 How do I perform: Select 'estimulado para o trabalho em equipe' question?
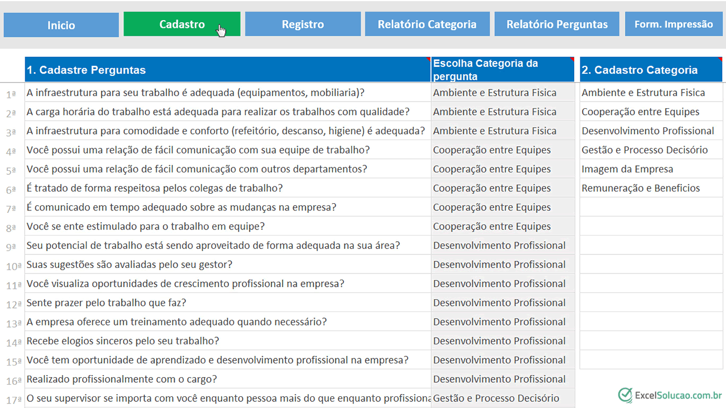point(228,226)
